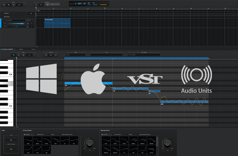
Task: Select Release Effect DYNAMICS tab
Action: pyautogui.click(x=117, y=135)
